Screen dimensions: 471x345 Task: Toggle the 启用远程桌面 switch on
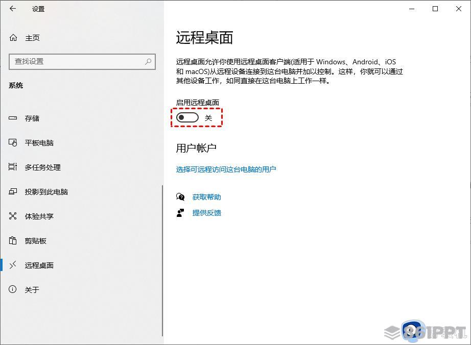pos(187,117)
